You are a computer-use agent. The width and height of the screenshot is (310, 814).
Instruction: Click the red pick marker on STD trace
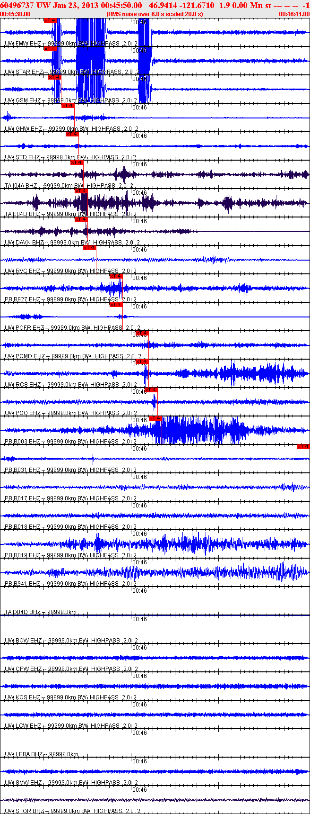click(x=72, y=134)
